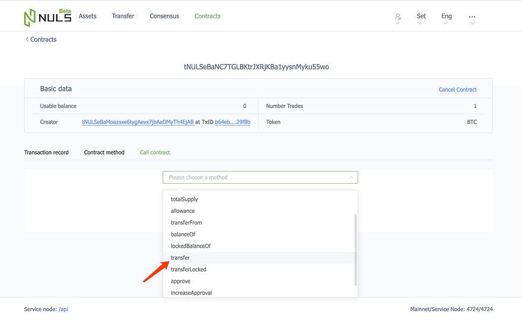The width and height of the screenshot is (522, 320).
Task: Open creator address tNULSeBaMoazoxe6tyg link
Action: coord(138,122)
